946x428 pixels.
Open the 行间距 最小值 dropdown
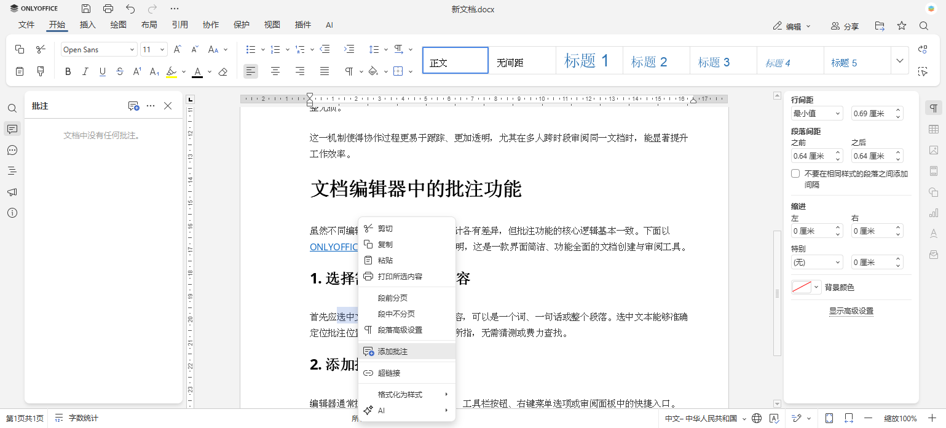pos(817,113)
